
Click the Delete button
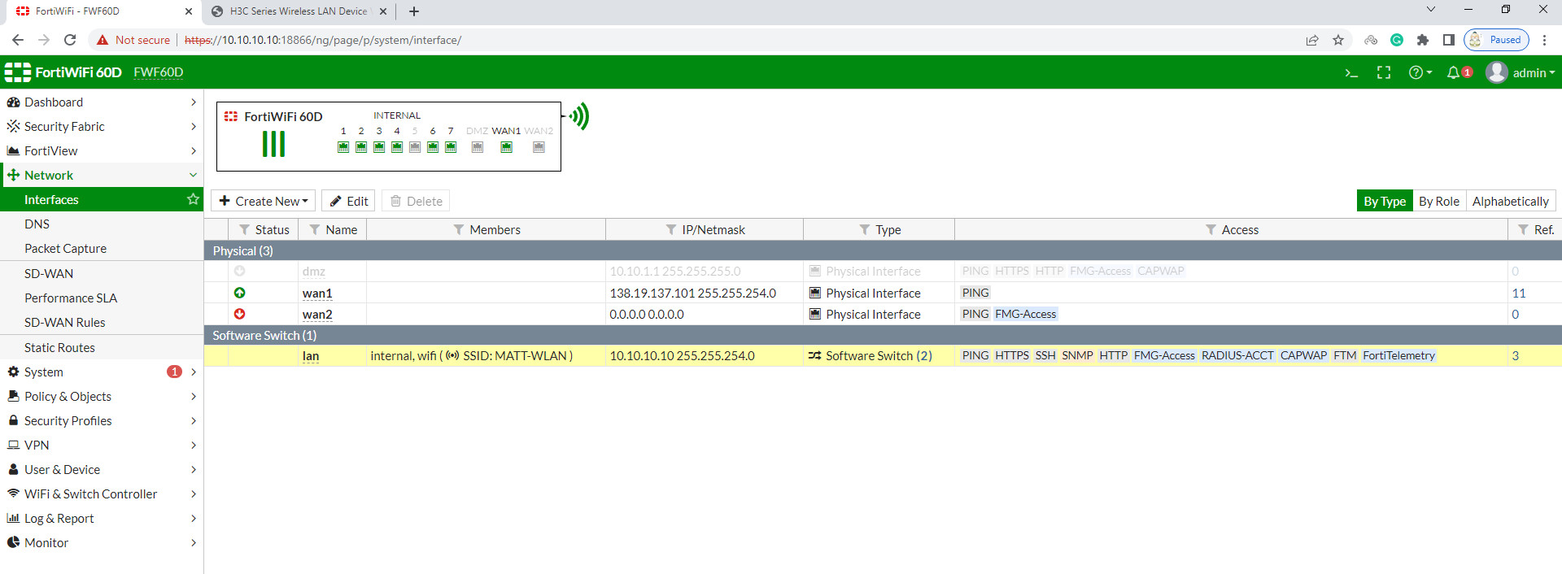416,201
